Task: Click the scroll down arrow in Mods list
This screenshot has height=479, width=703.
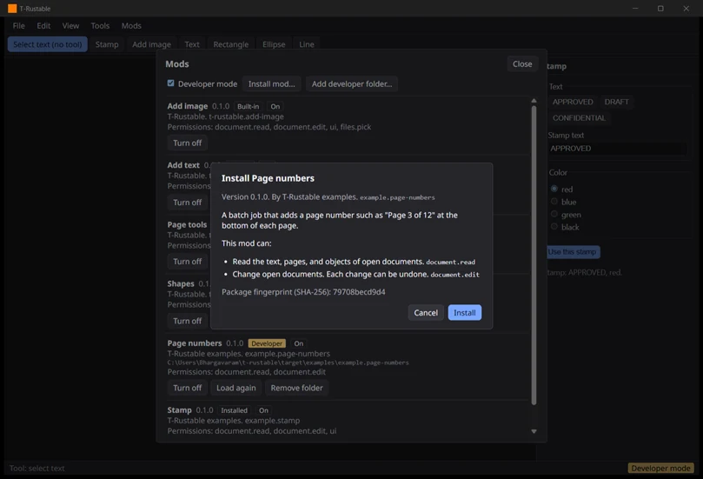Action: tap(534, 431)
